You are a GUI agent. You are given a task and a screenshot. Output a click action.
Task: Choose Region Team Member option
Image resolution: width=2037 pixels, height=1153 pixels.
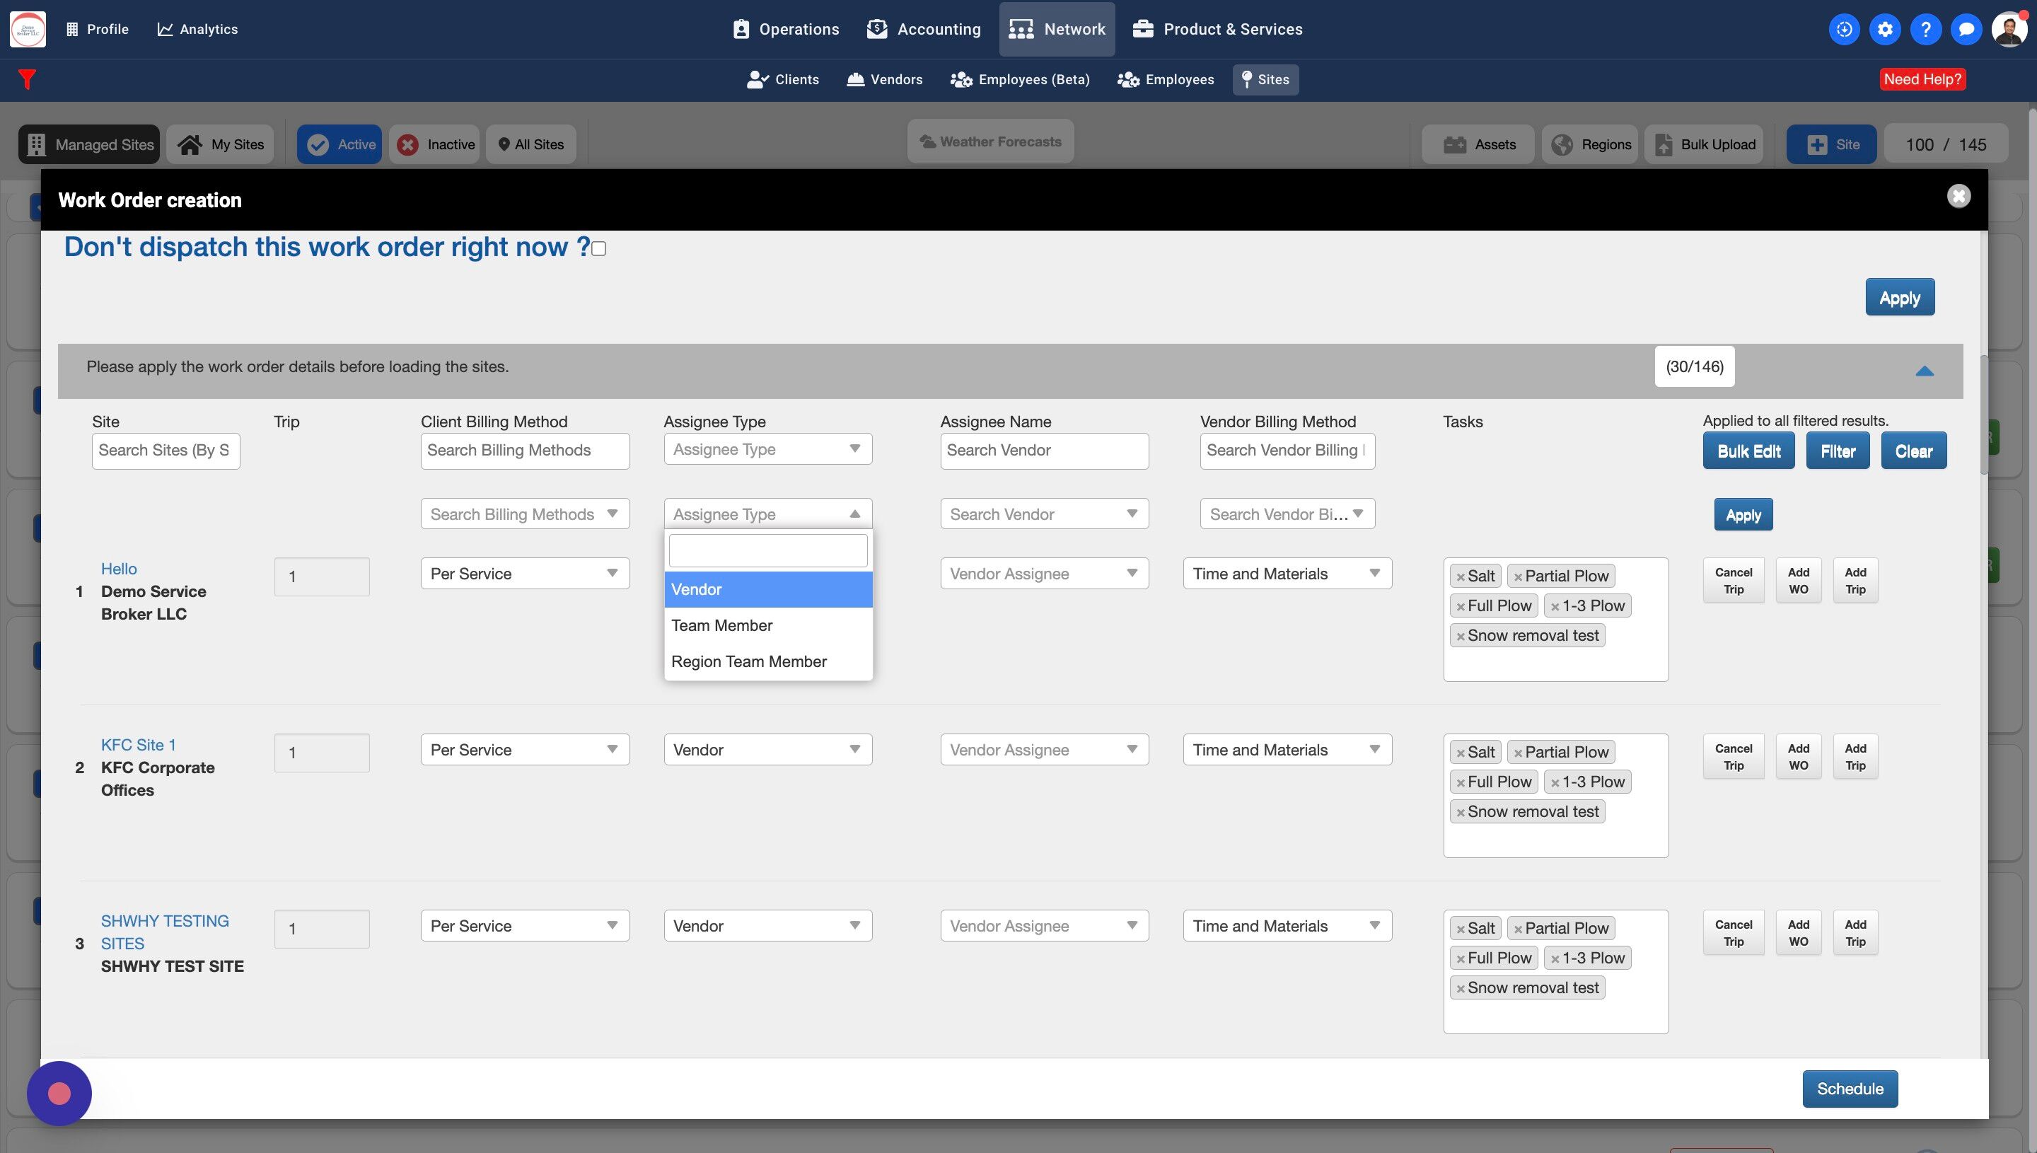click(x=748, y=661)
